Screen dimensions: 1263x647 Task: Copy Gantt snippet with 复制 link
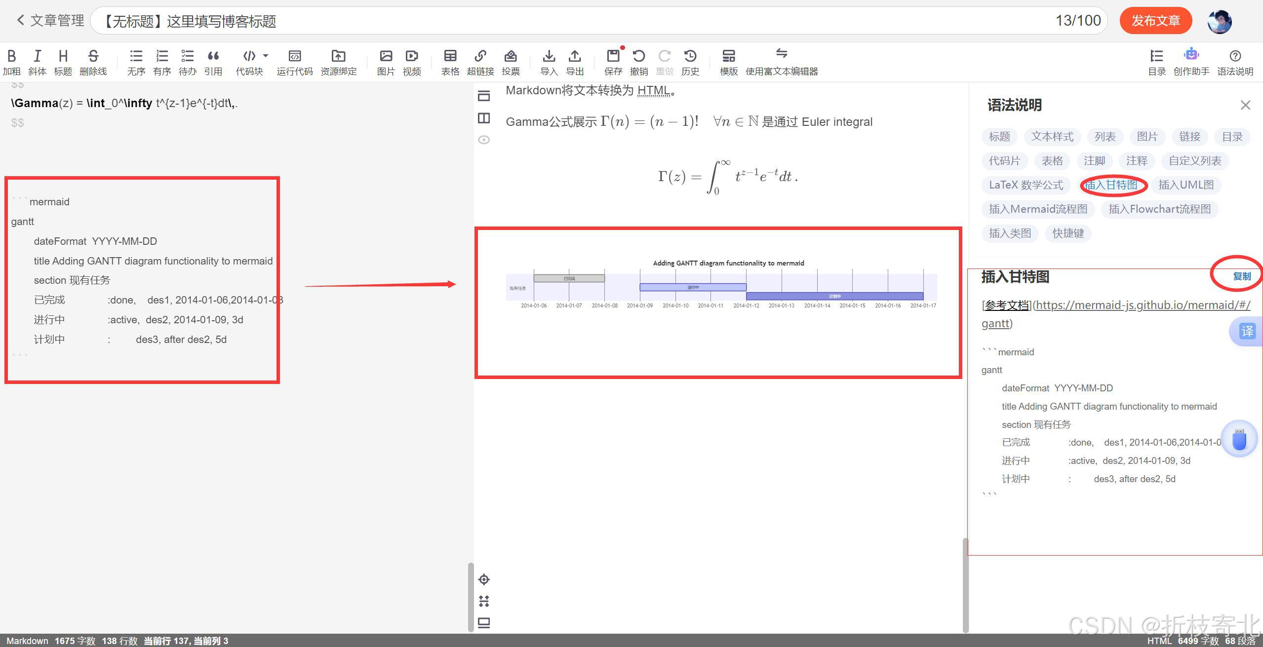[x=1241, y=276]
